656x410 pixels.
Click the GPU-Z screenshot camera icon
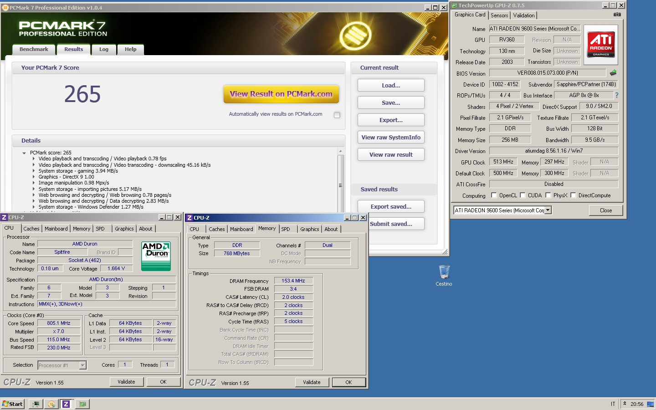(617, 15)
